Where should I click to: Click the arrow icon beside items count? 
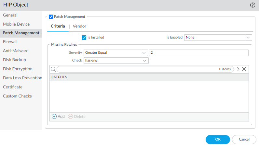point(237,69)
